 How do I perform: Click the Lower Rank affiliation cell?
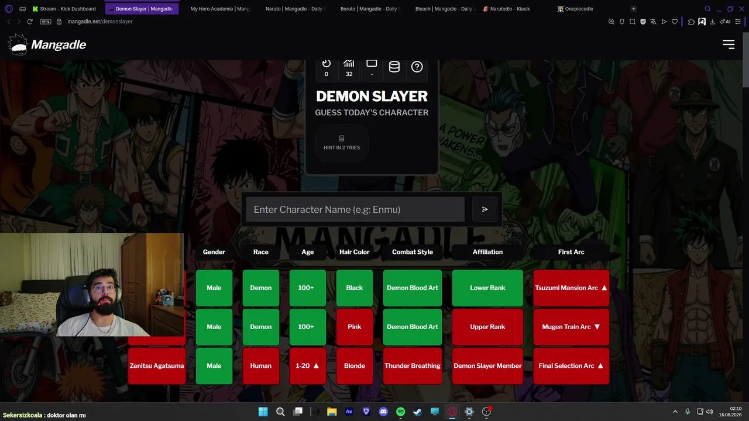point(487,288)
